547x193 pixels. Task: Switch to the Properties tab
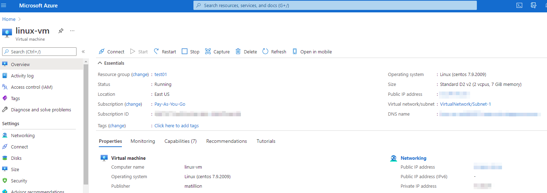[111, 141]
